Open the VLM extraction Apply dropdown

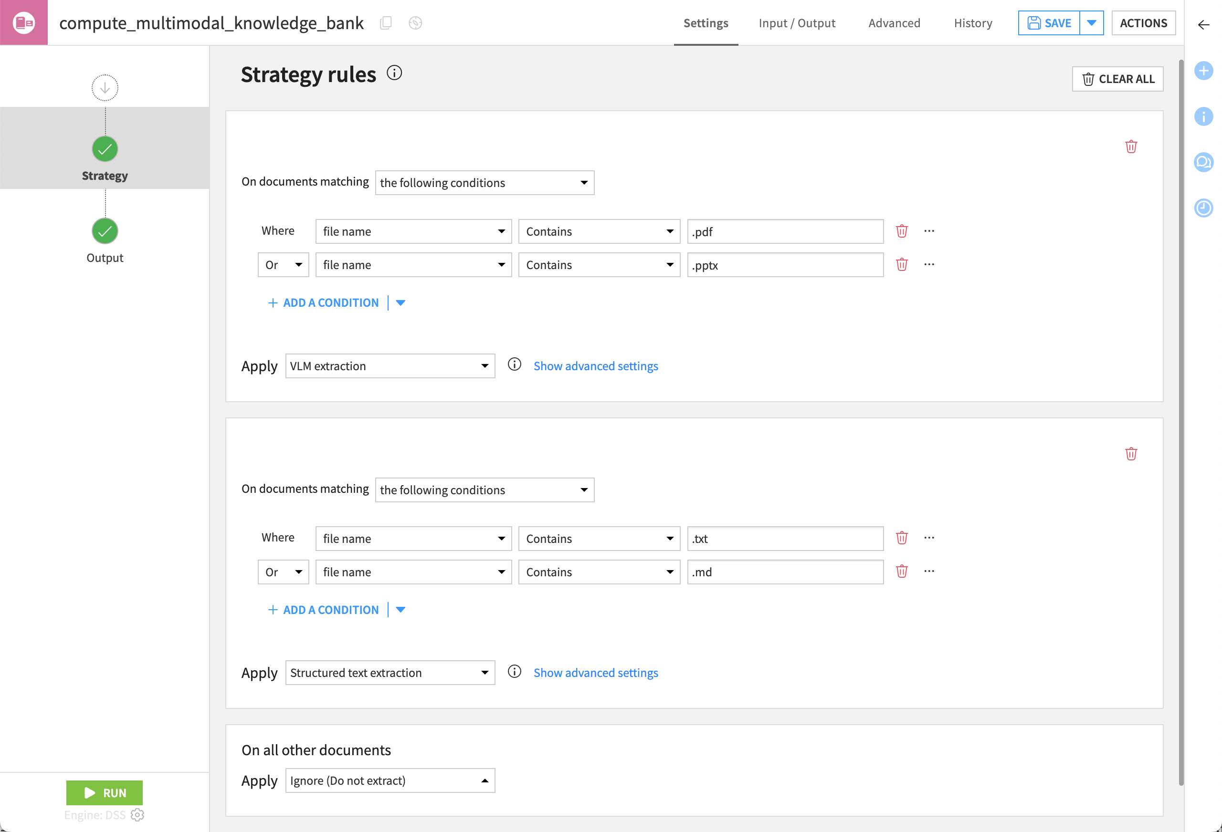390,366
